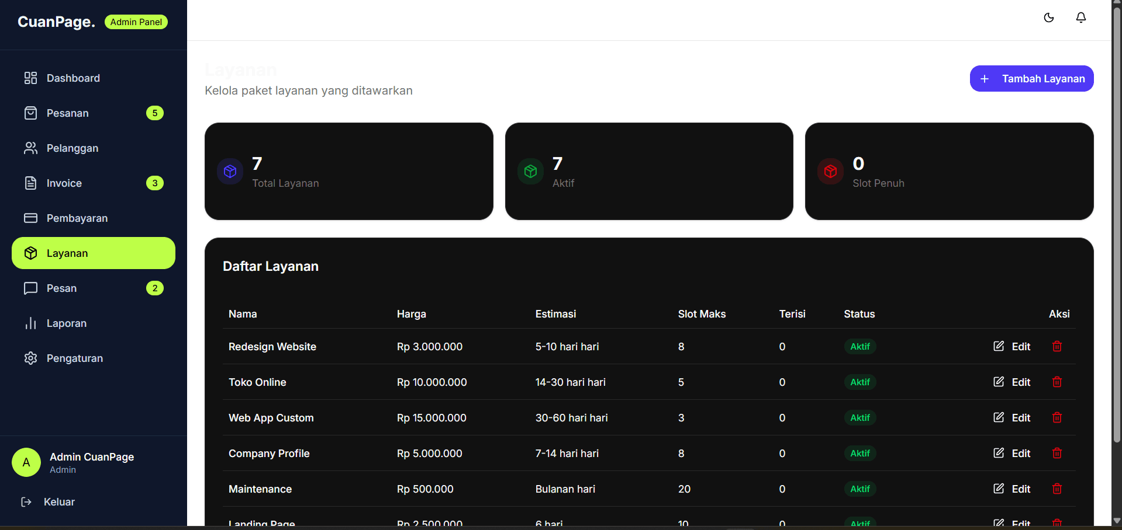
Task: Delete the Redesign Website service
Action: tap(1057, 347)
